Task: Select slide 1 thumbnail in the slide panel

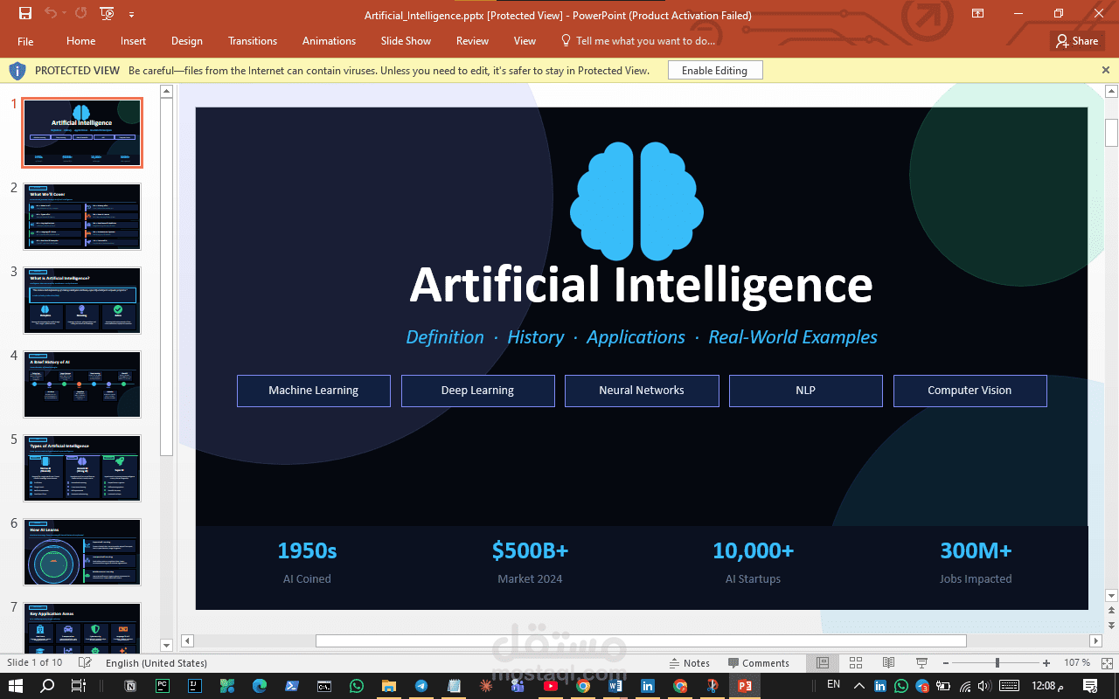Action: [x=82, y=133]
